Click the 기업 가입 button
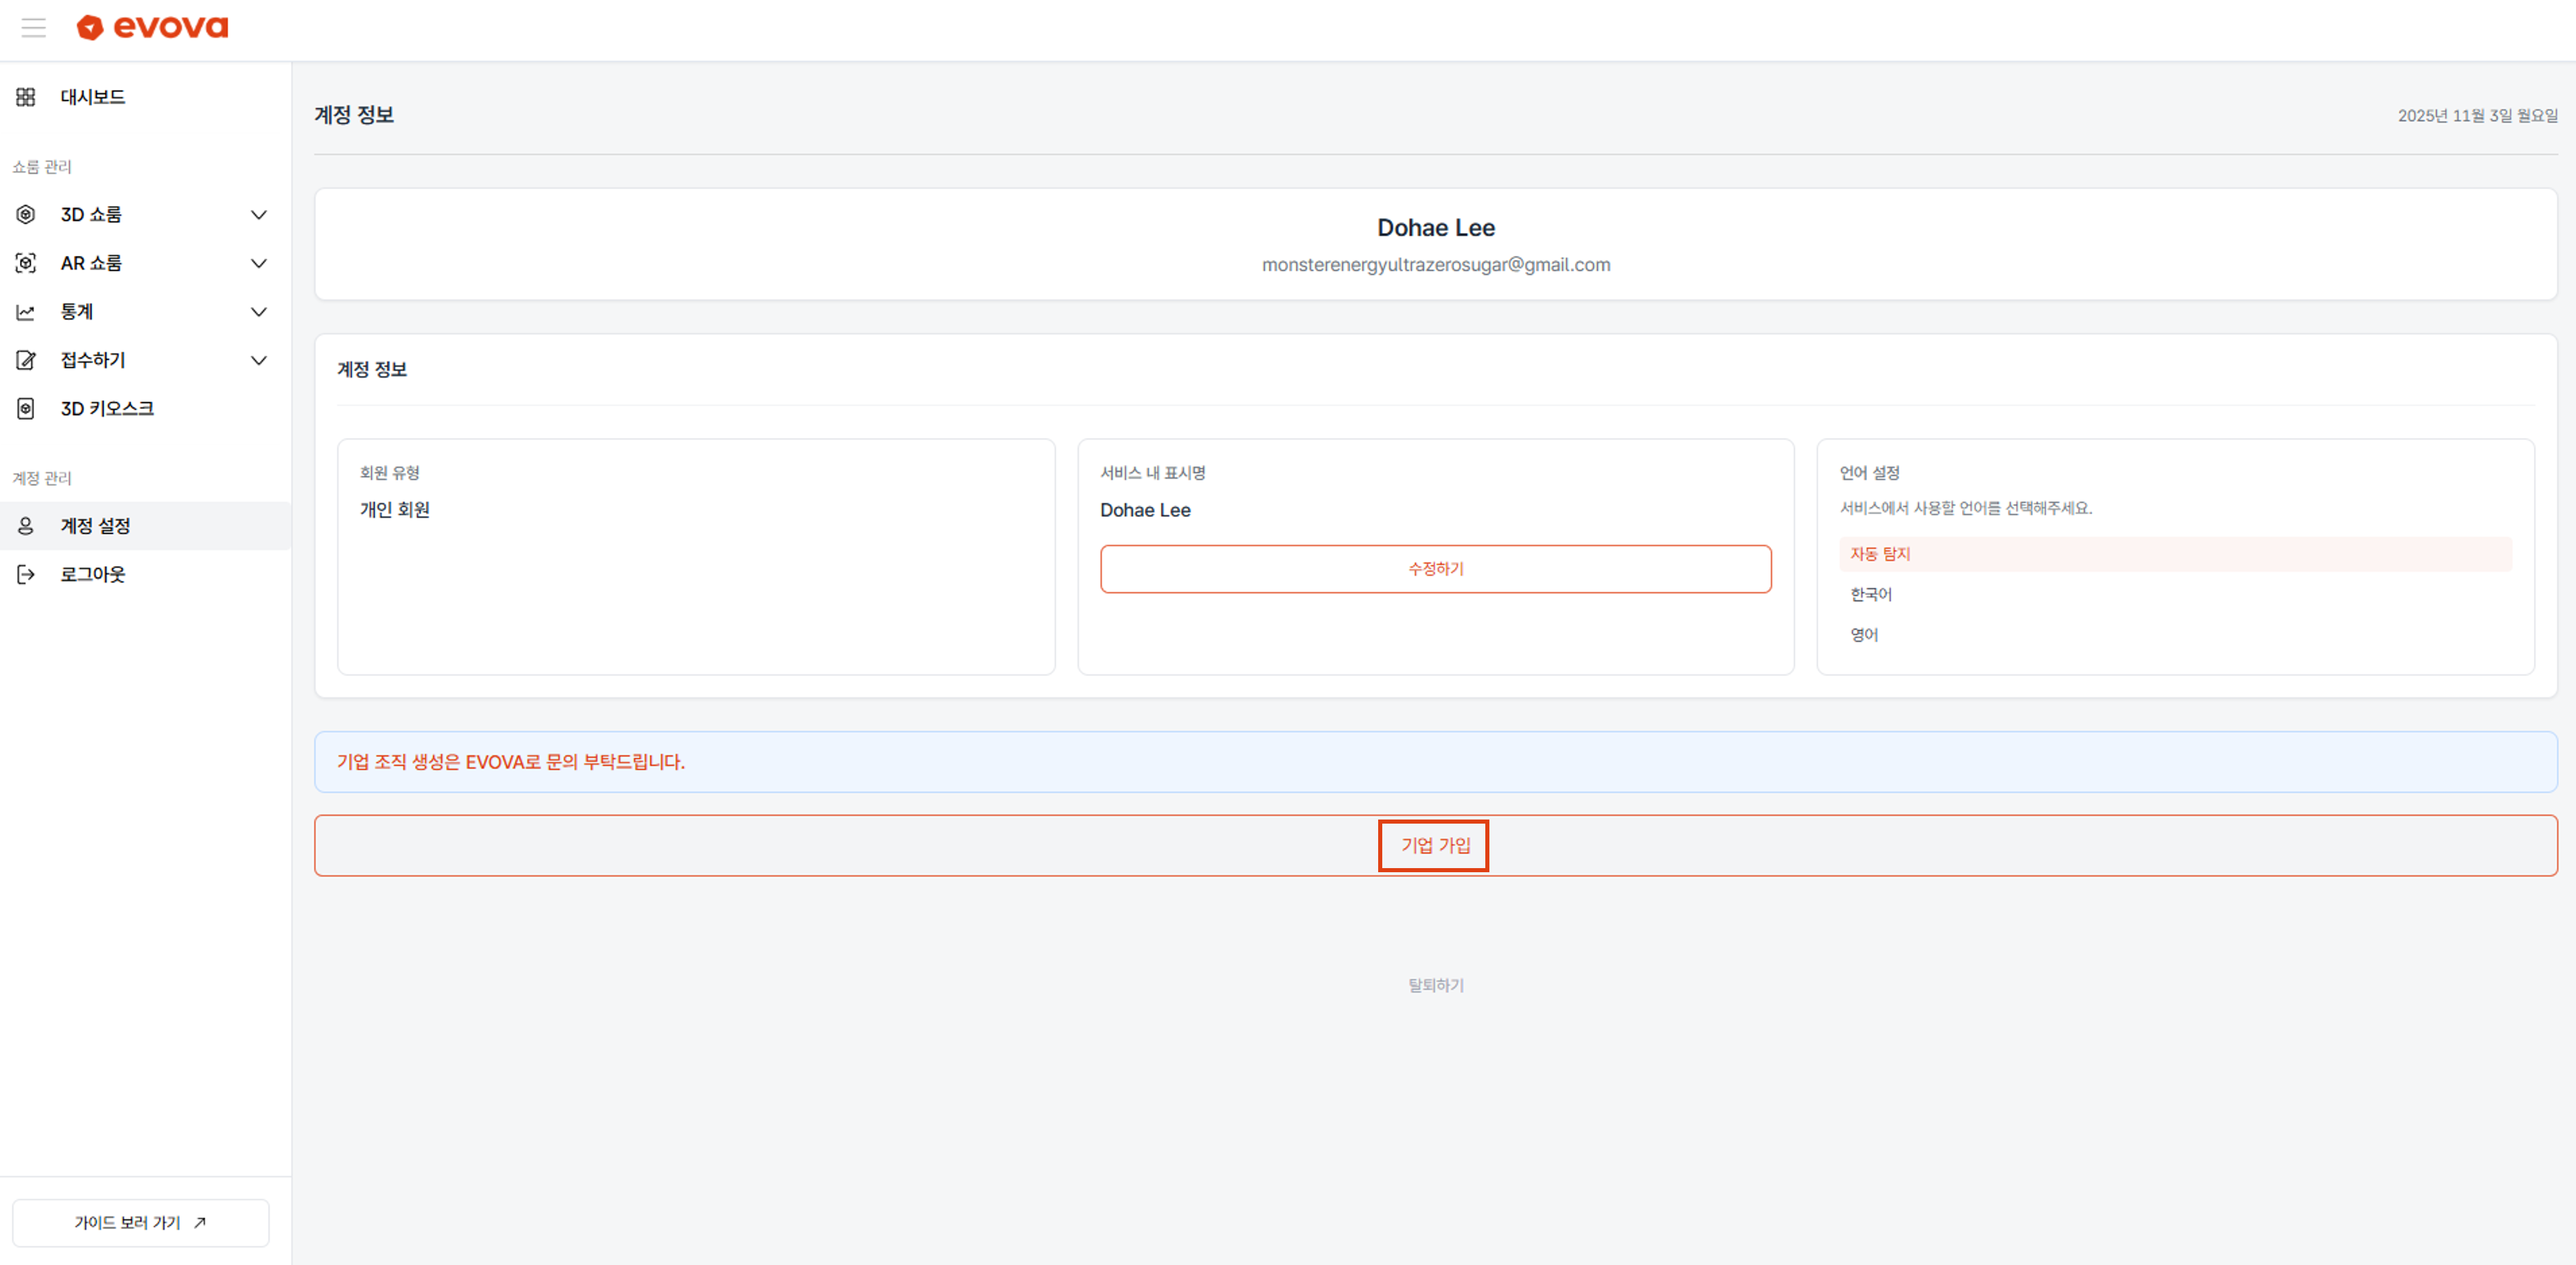This screenshot has width=2576, height=1265. click(1434, 845)
